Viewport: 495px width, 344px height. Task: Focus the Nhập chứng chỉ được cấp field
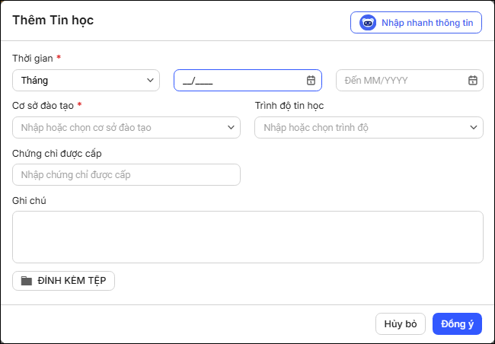(126, 174)
